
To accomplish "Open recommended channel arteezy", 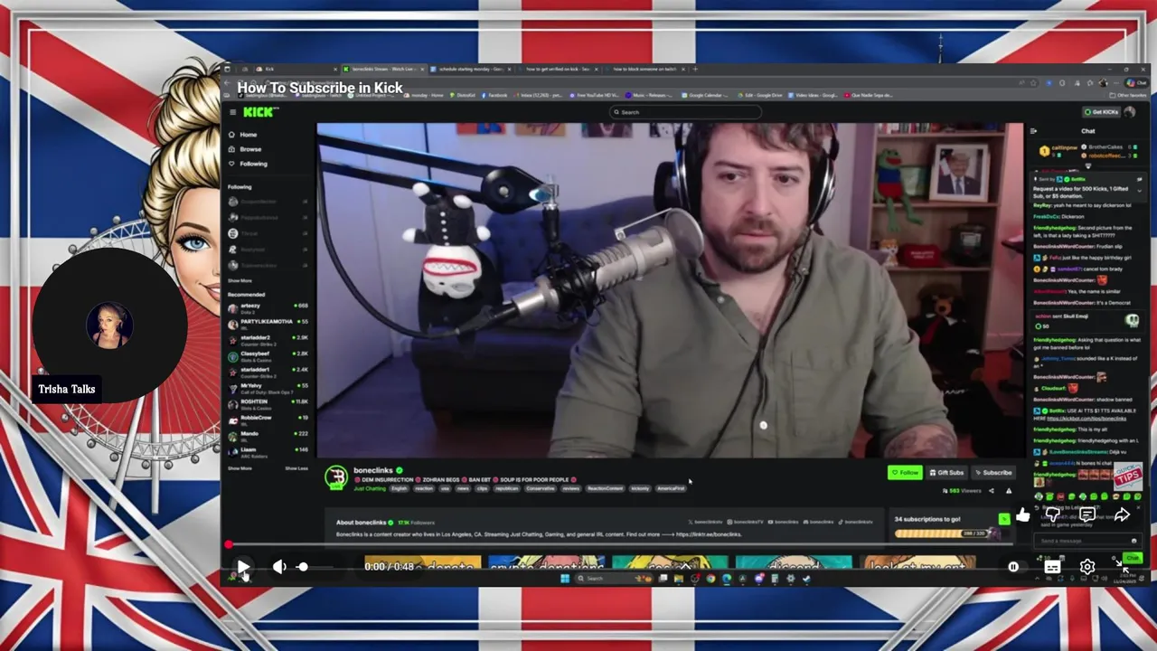I will click(x=268, y=307).
